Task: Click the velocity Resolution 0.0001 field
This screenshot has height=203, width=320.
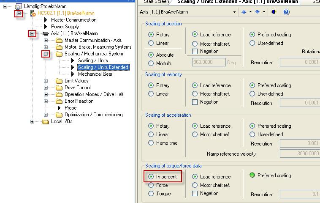Action: [300, 103]
